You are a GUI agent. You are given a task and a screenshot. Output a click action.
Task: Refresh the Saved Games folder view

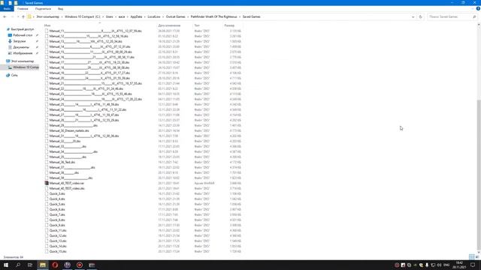tap(421, 16)
